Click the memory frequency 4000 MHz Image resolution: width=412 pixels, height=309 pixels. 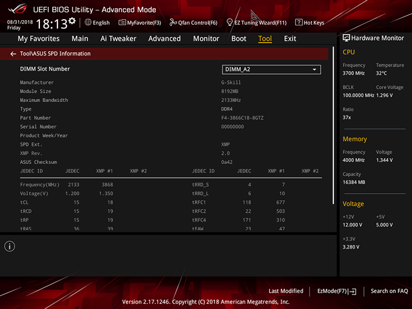tap(353, 160)
